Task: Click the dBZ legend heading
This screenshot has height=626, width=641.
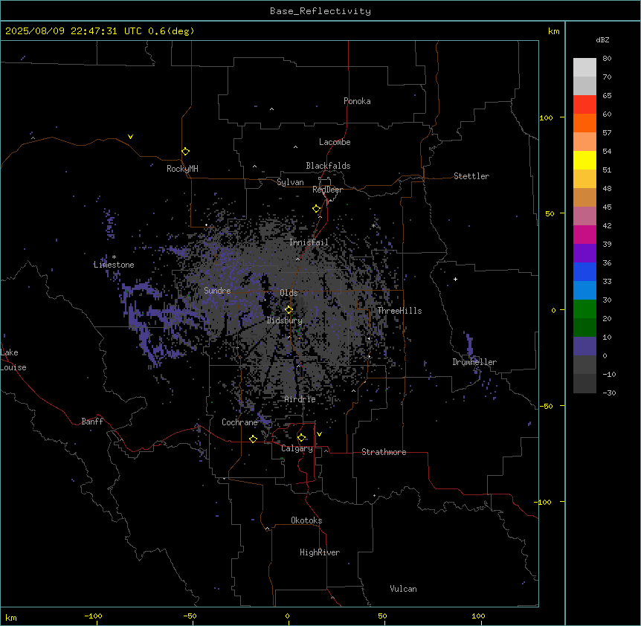Action: pyautogui.click(x=602, y=39)
